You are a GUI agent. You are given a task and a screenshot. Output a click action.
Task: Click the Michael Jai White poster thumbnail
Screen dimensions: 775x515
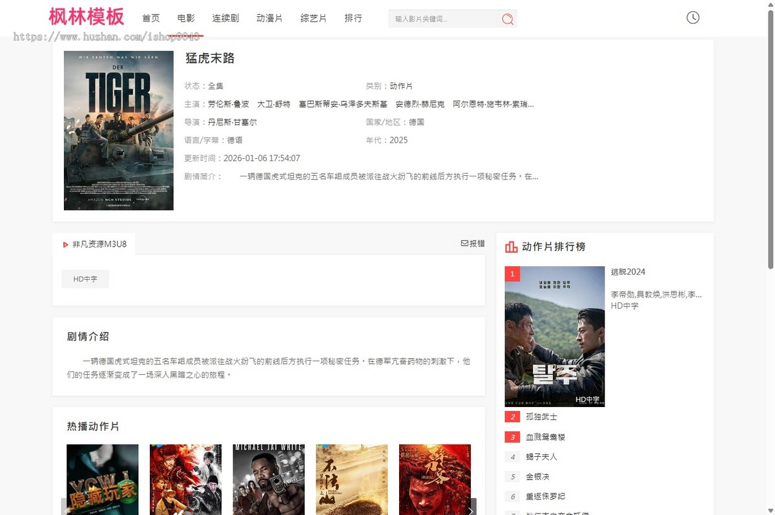[269, 479]
